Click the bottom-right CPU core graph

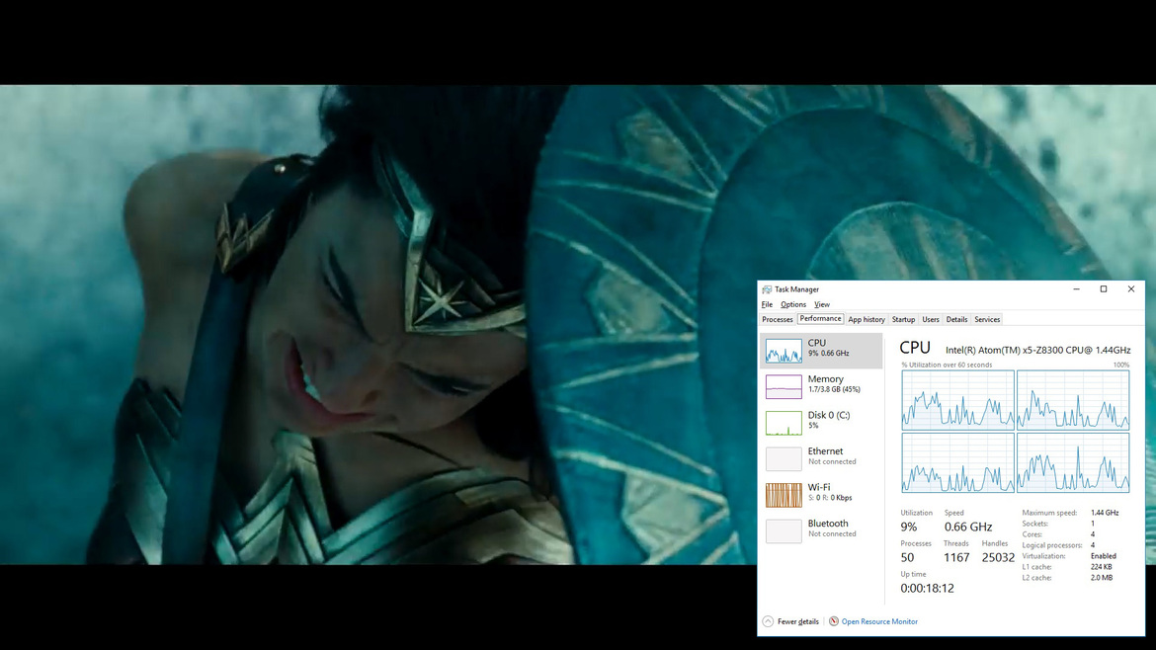point(1073,463)
